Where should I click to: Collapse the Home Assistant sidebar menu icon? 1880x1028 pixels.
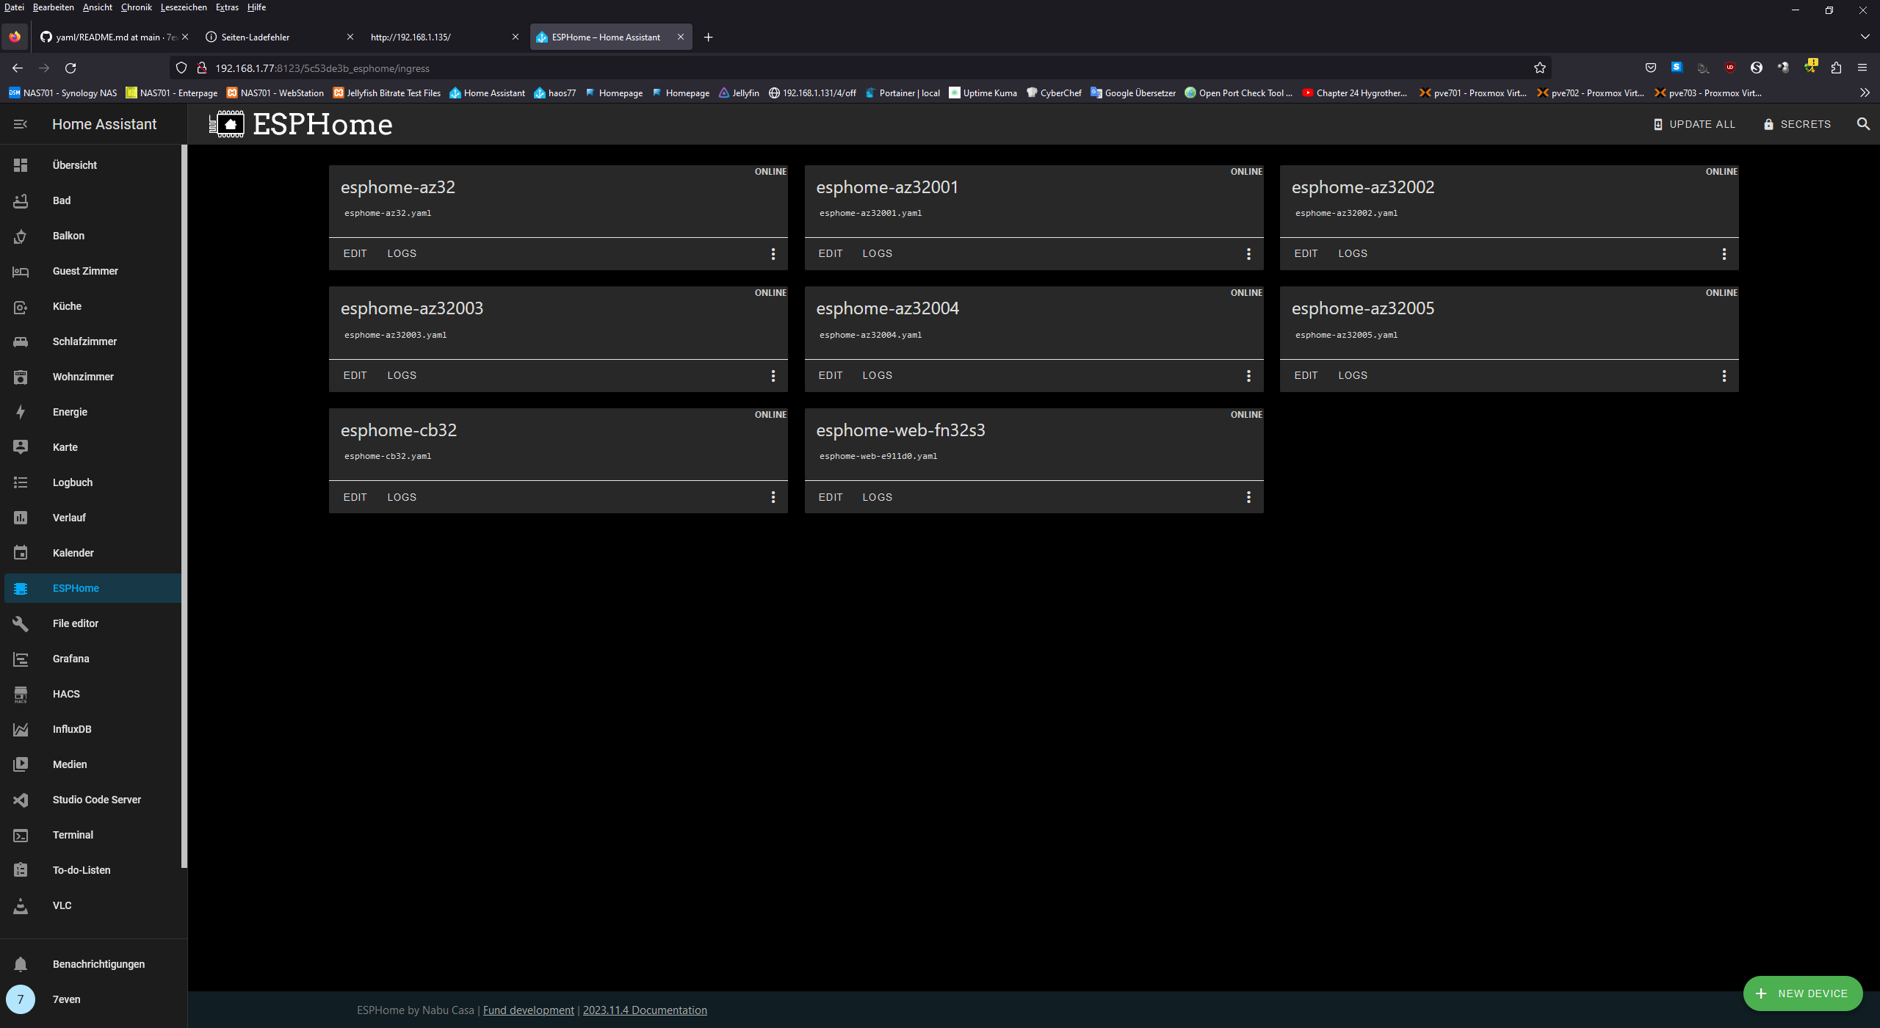coord(21,124)
